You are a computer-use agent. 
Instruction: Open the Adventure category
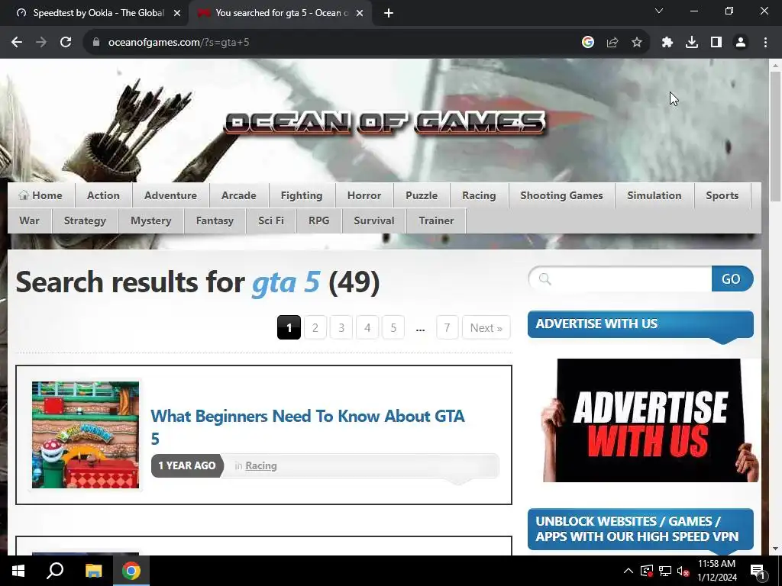(170, 195)
